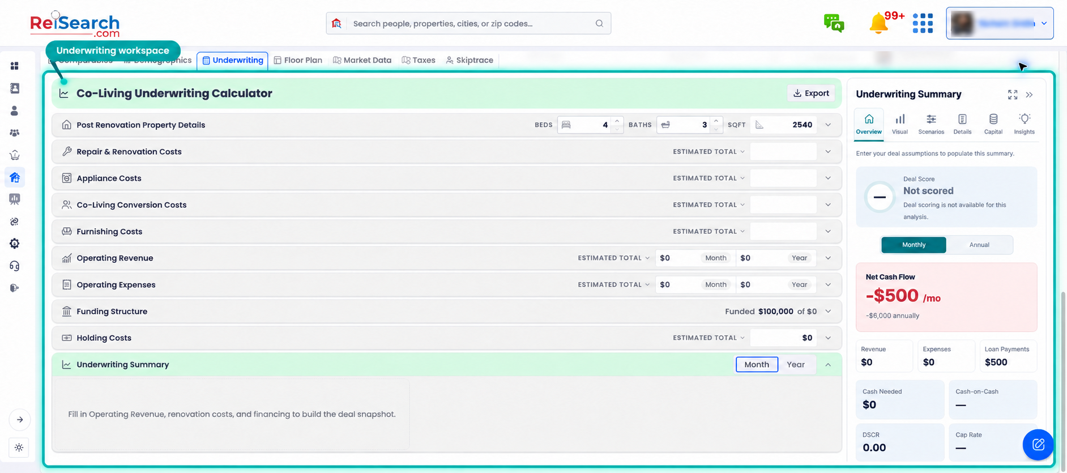Open the Floor Plan tab
The image size is (1067, 473).
pos(298,60)
